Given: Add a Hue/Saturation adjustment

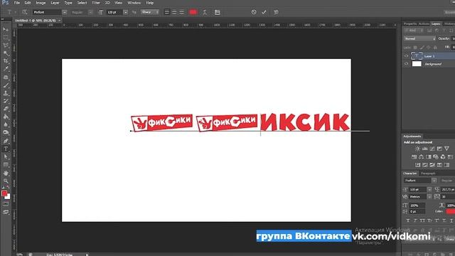Looking at the screenshot, I should tap(414, 156).
